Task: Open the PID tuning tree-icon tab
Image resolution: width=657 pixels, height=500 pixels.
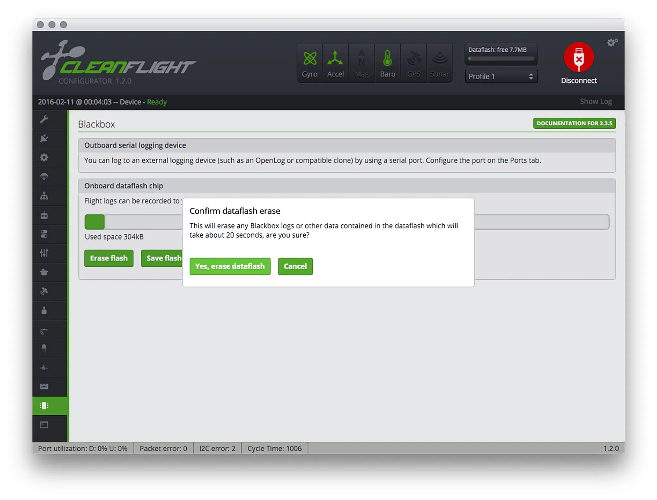Action: click(44, 196)
